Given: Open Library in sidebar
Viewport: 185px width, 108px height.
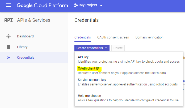Looking at the screenshot, I should (x=34, y=47).
